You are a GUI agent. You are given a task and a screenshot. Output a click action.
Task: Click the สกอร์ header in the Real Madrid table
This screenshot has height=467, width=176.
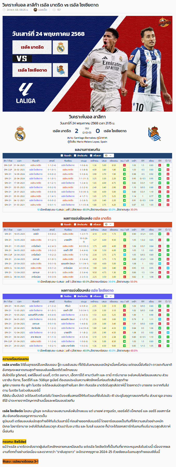pyautogui.click(x=52, y=230)
